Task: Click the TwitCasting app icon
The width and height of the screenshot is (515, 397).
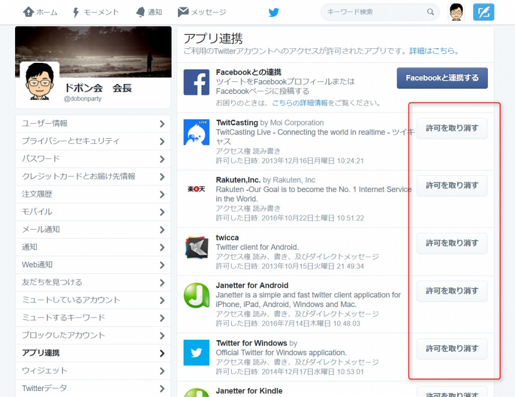Action: [x=197, y=132]
